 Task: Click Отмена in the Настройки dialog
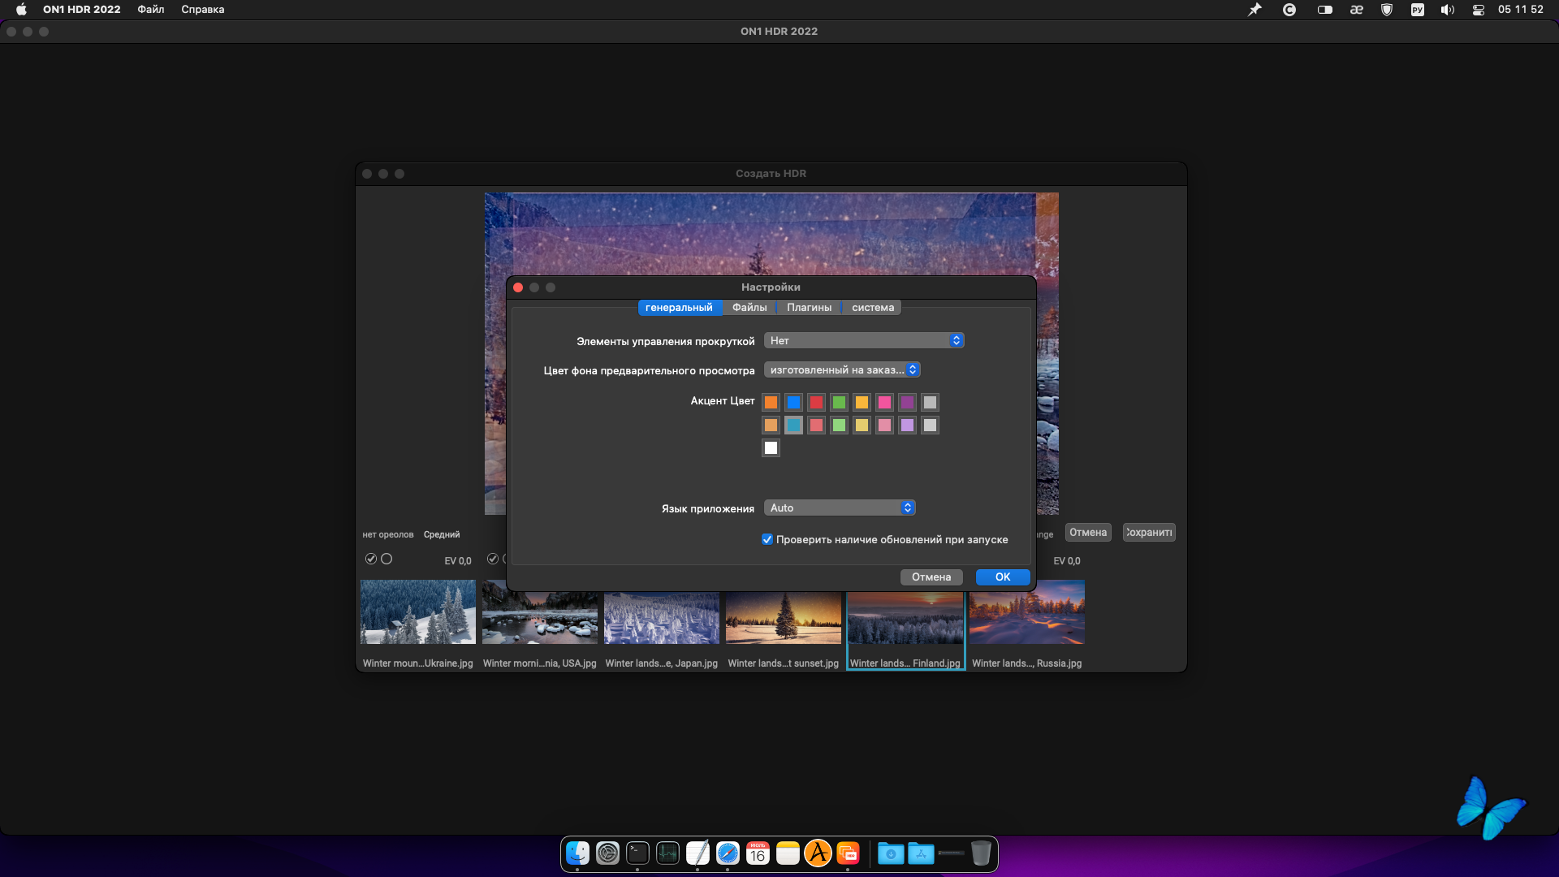coord(931,577)
